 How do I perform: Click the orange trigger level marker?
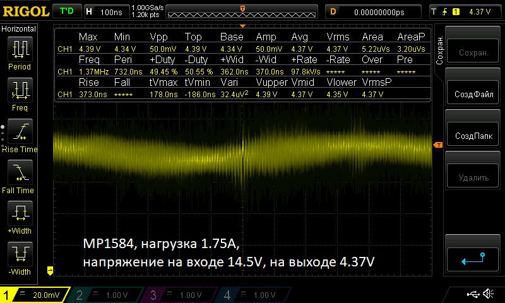[436, 146]
